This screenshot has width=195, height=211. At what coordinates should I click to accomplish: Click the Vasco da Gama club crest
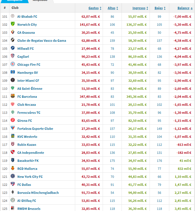[x=13, y=40]
